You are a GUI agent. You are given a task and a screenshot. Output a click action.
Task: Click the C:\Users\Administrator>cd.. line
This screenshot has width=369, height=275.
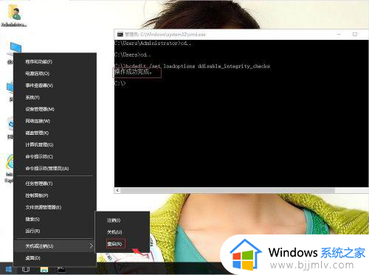[x=153, y=43]
